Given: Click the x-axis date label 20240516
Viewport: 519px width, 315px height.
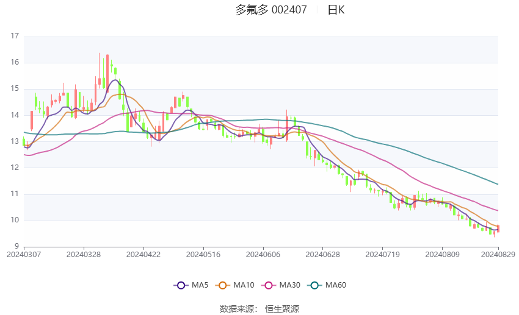Looking at the screenshot, I should pyautogui.click(x=203, y=255).
